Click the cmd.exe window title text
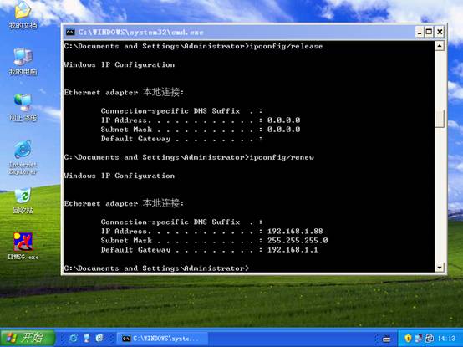Screen dimensions: 463x347 pyautogui.click(x=141, y=32)
